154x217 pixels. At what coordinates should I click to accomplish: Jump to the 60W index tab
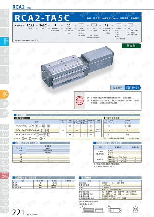click(x=5, y=189)
